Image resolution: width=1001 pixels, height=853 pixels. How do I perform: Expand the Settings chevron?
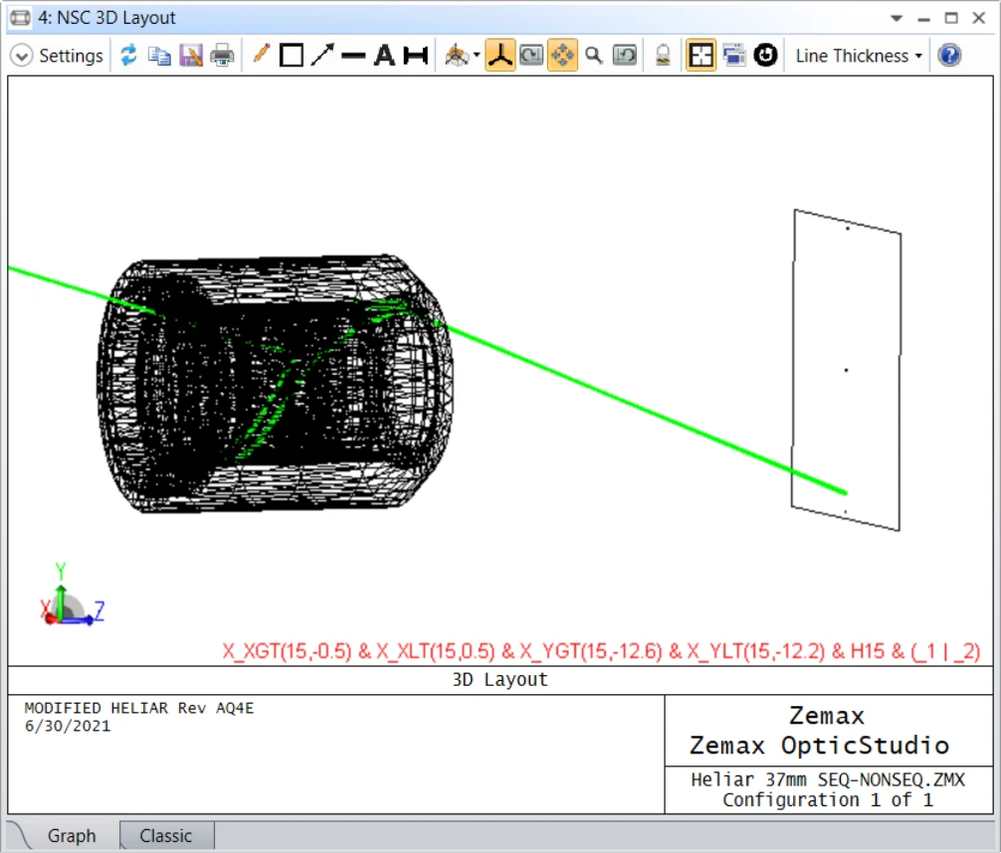click(x=21, y=56)
